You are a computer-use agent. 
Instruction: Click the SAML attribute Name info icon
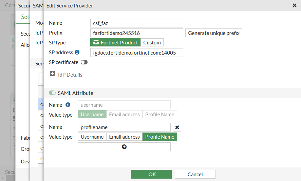click(x=68, y=105)
